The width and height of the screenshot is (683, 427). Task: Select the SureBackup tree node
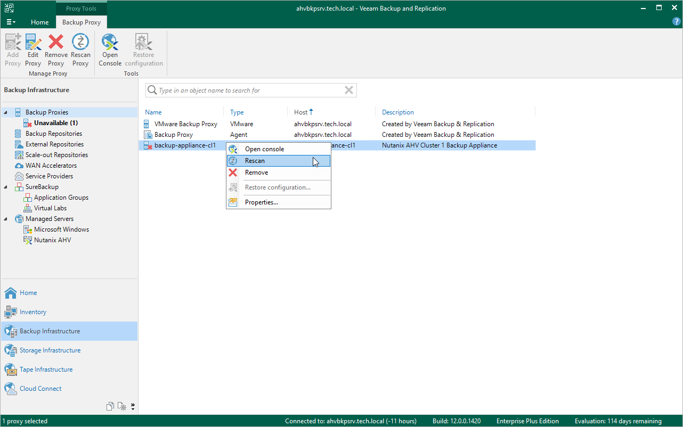42,187
